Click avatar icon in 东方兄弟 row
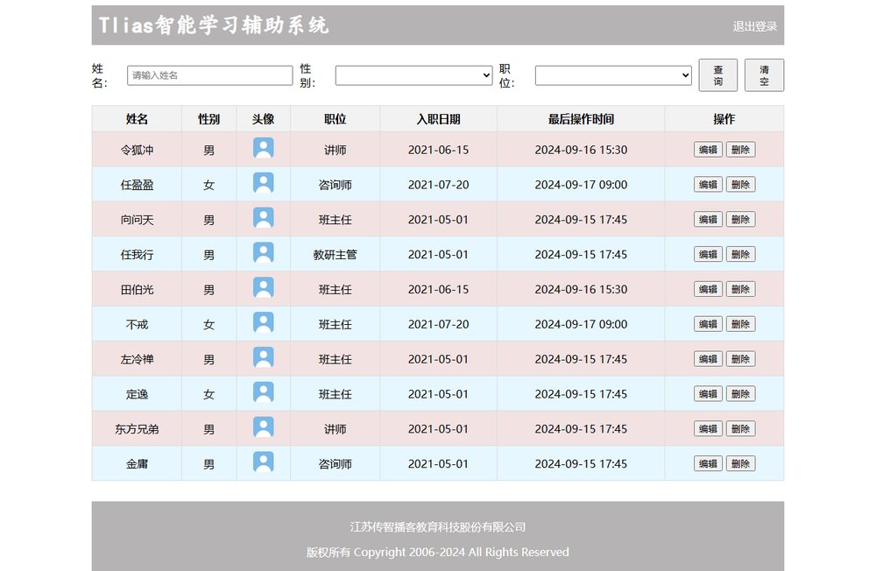The width and height of the screenshot is (876, 571). 263,427
